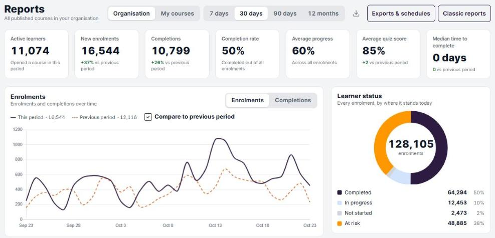Click This period 16,544 legend entry
Image resolution: width=495 pixels, height=238 pixels.
pos(38,117)
